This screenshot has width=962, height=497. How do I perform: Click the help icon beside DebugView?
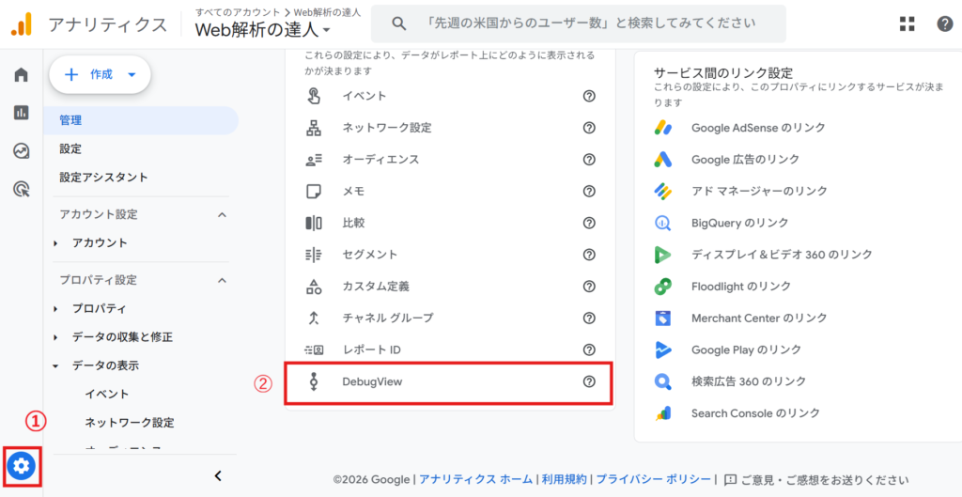(589, 381)
